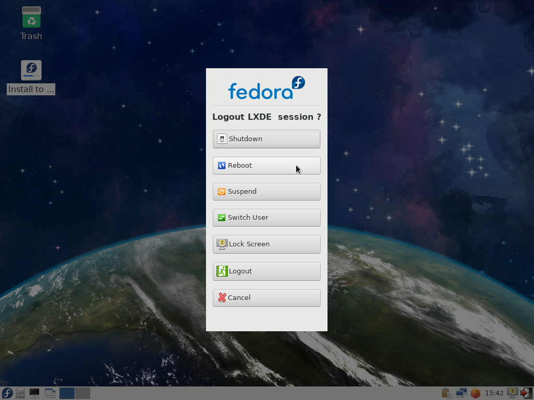Reboot the system from dialog

266,165
